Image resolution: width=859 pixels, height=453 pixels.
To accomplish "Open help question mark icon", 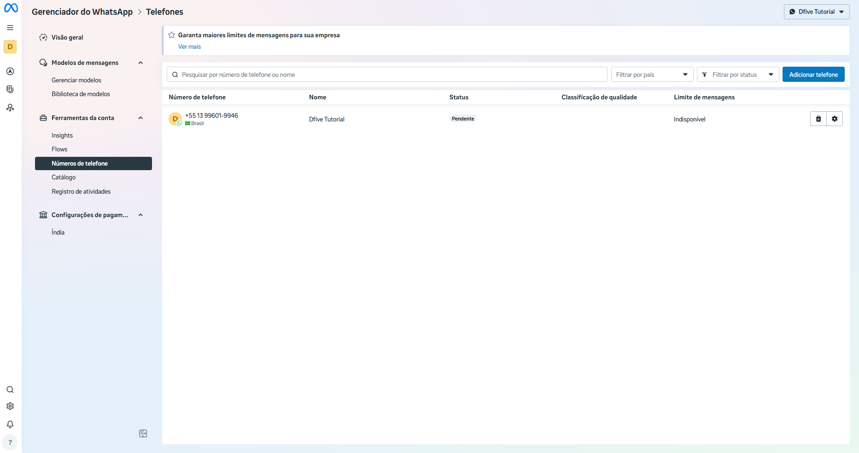I will [10, 442].
